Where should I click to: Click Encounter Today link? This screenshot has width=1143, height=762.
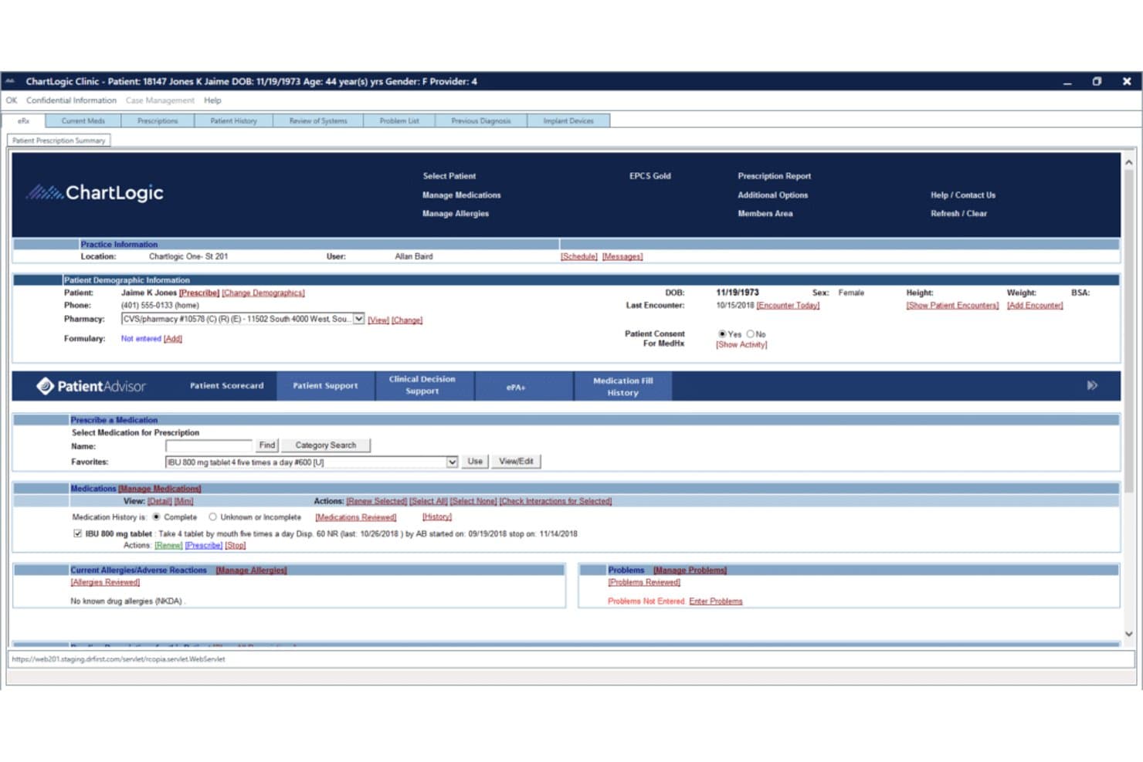pyautogui.click(x=789, y=306)
